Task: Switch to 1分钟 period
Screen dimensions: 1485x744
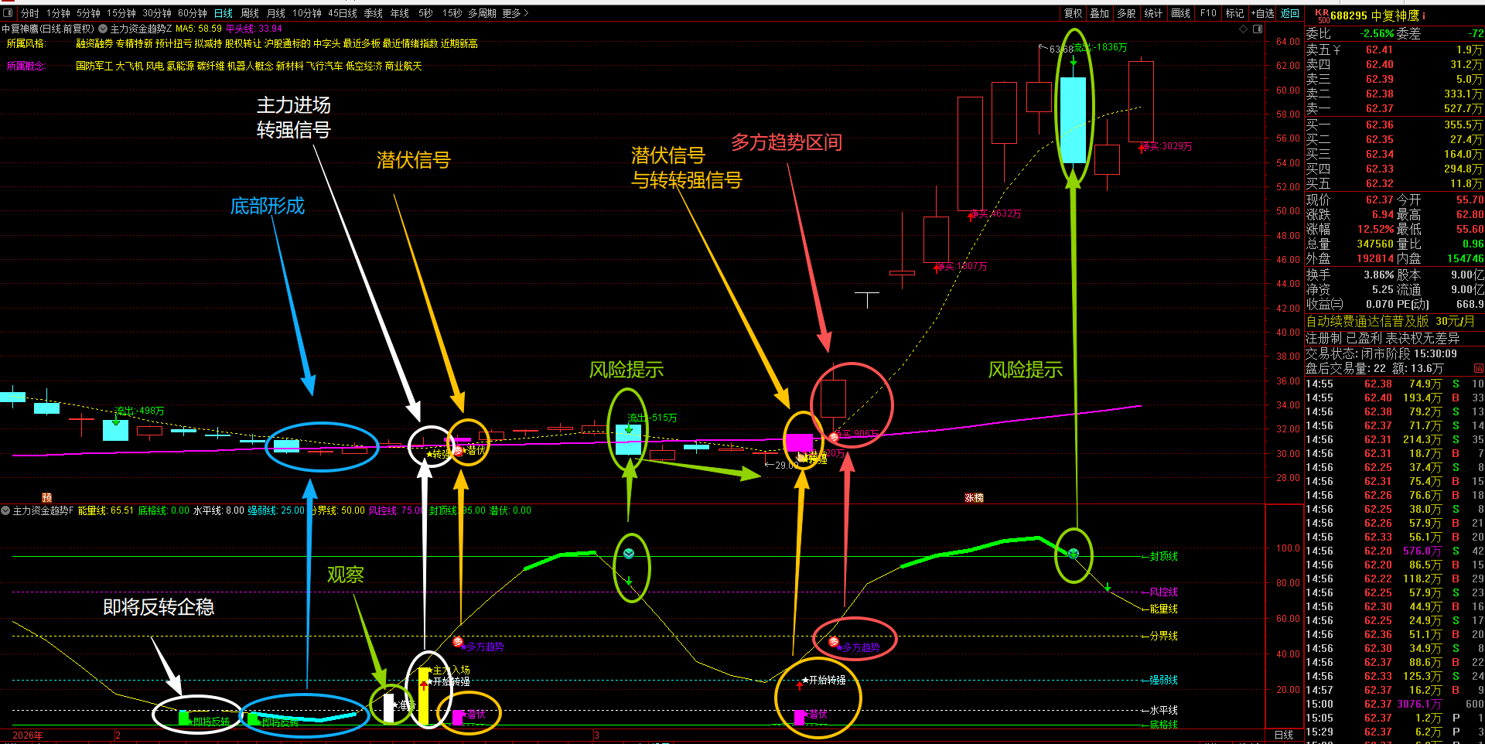Action: [58, 13]
